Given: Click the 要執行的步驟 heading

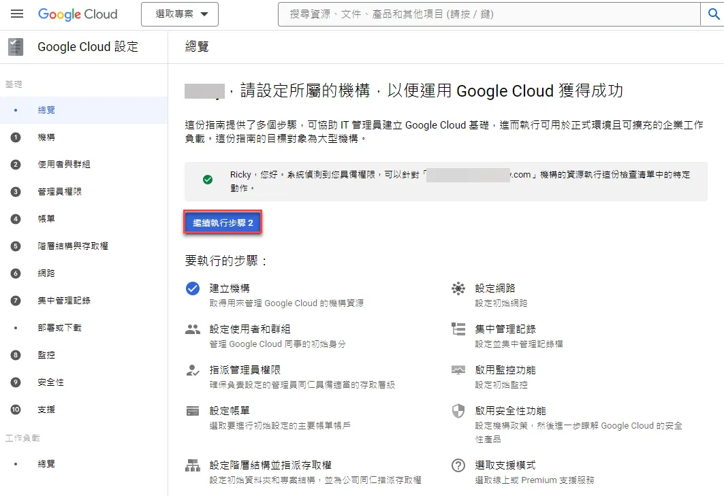Looking at the screenshot, I should 226,261.
